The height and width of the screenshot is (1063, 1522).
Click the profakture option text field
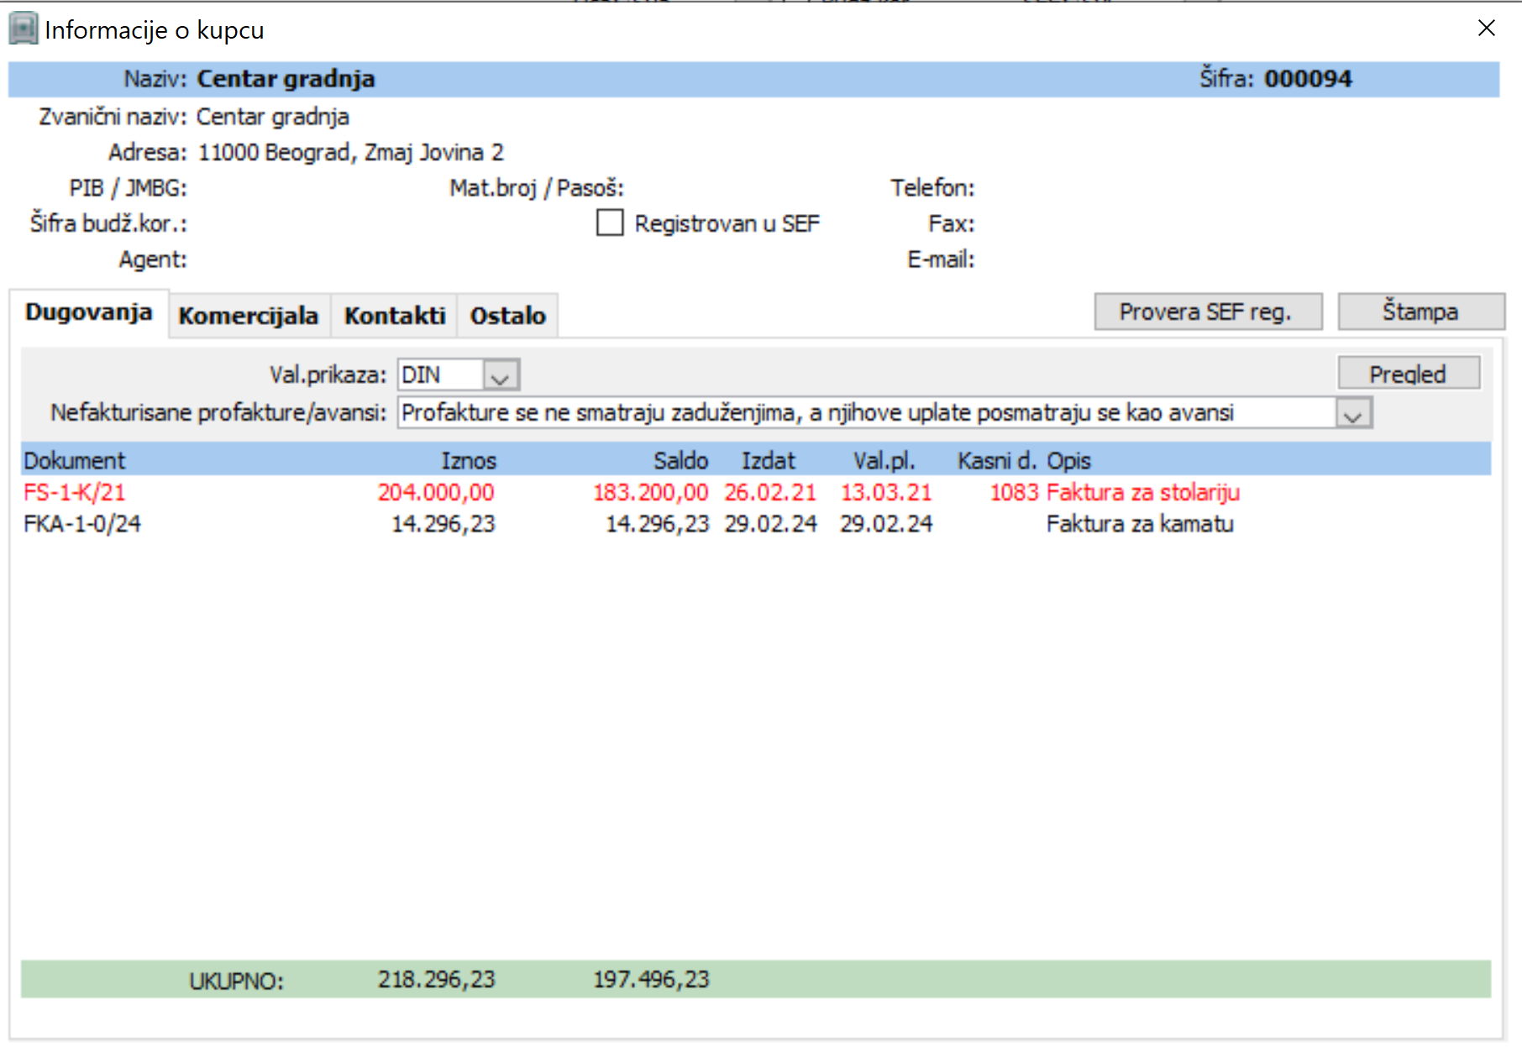(865, 413)
